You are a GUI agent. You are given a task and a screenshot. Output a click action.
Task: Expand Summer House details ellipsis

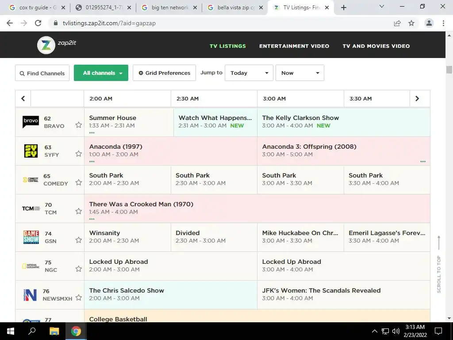92,133
